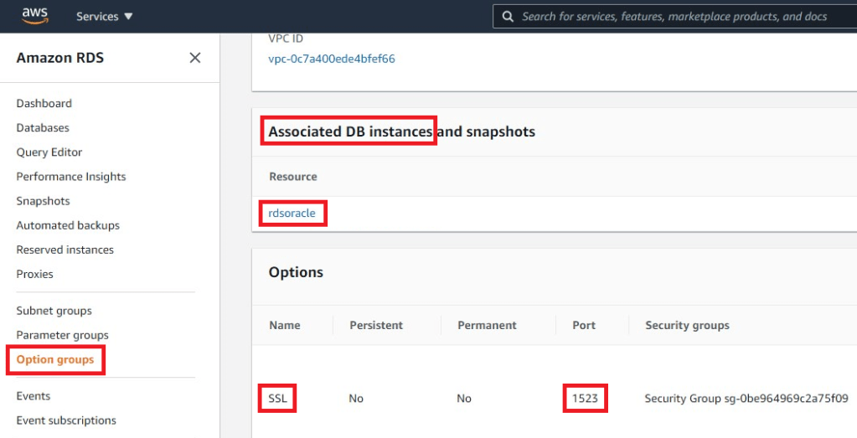Select Option groups in the sidebar
Viewport: 857px width, 438px height.
55,359
